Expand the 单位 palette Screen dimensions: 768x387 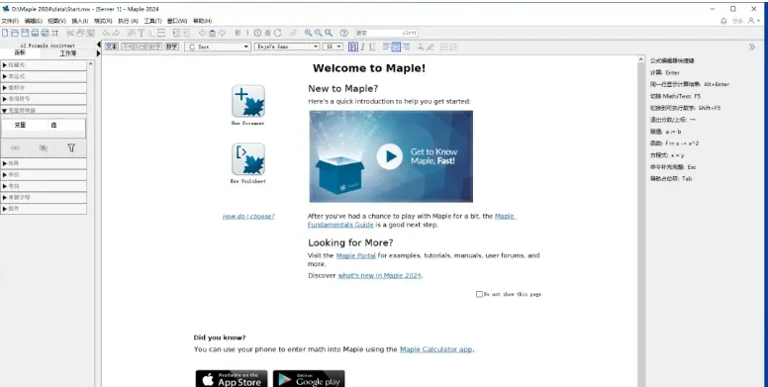pyautogui.click(x=45, y=174)
